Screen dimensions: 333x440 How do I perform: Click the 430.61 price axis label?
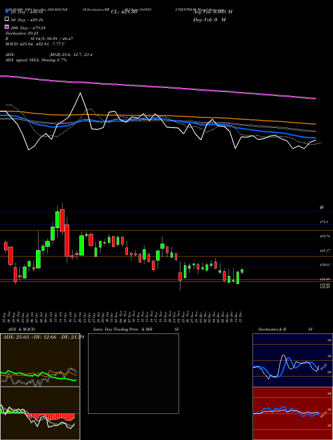pyautogui.click(x=325, y=265)
